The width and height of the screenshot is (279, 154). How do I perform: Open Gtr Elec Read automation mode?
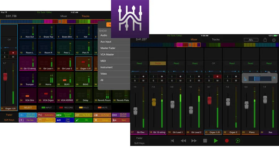[139, 63]
